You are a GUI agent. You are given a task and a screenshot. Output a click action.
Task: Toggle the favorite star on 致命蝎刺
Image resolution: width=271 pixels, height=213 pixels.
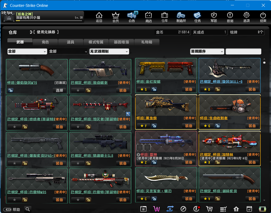click(x=78, y=90)
